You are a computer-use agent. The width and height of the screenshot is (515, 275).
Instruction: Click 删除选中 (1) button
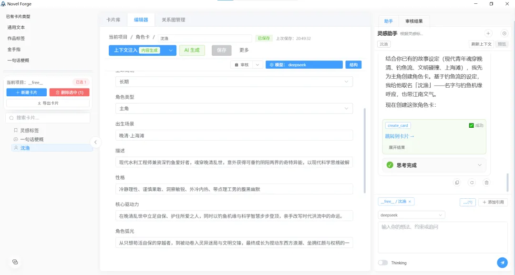point(69,92)
